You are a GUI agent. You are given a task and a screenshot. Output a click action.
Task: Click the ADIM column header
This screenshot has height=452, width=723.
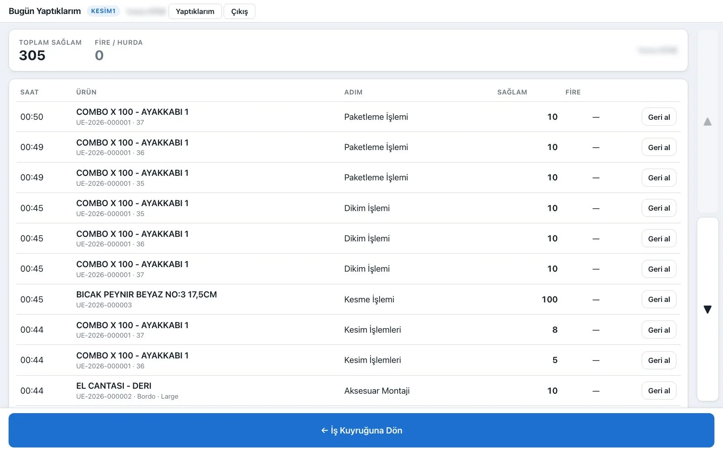[353, 92]
